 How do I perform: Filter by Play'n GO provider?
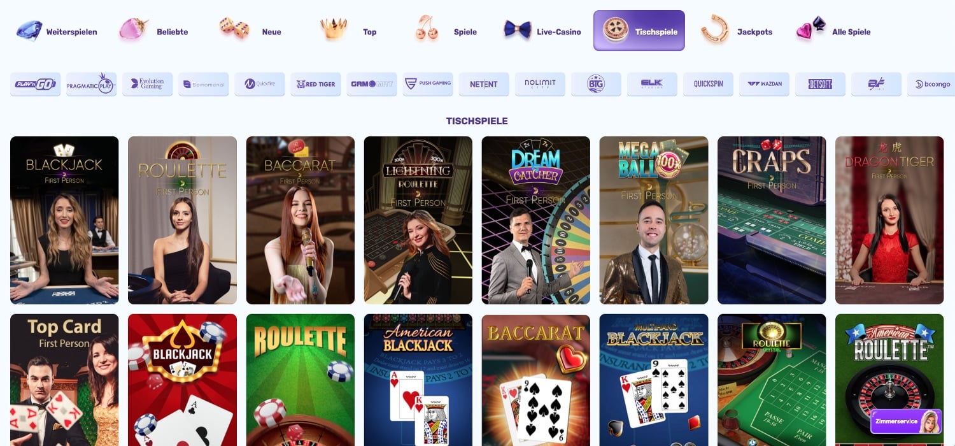36,84
